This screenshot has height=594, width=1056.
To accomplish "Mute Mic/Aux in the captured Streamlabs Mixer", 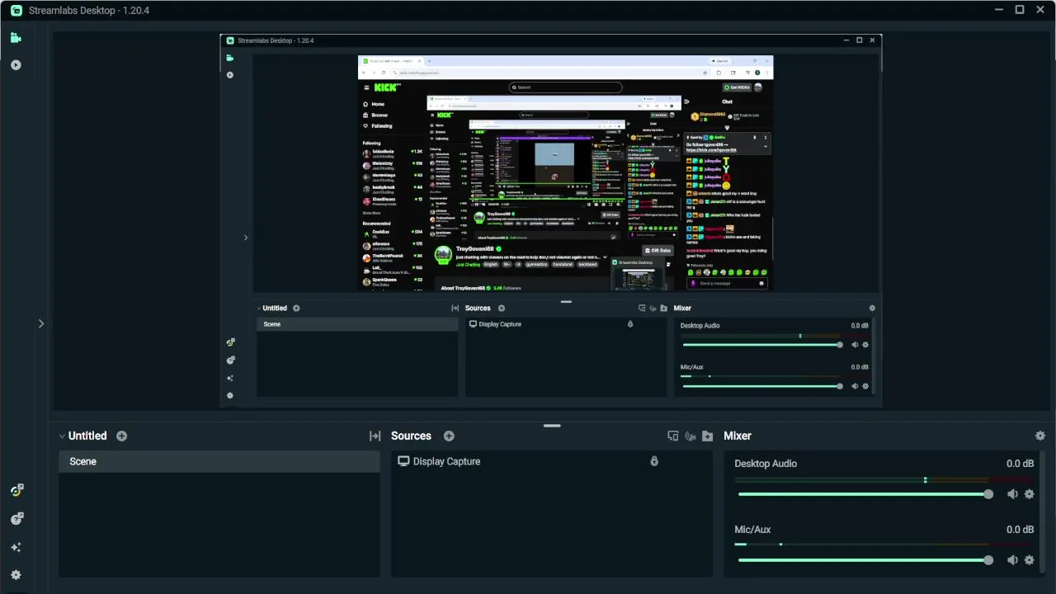I will tap(855, 386).
